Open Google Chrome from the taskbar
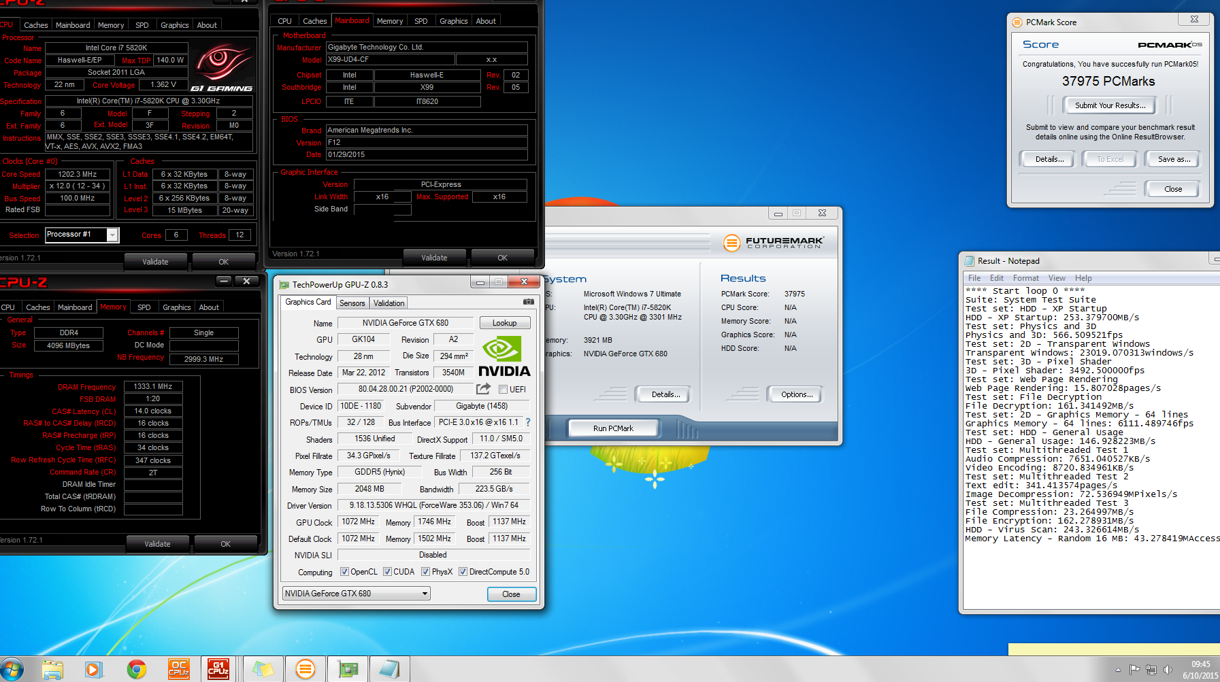 point(136,670)
